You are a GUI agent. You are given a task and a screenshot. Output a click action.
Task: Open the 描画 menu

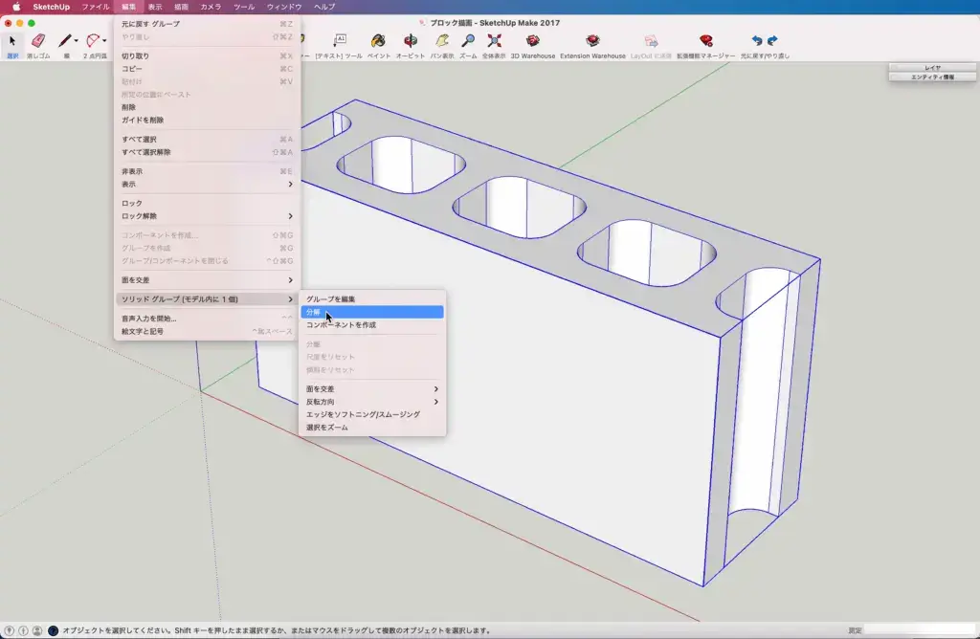[x=181, y=7]
